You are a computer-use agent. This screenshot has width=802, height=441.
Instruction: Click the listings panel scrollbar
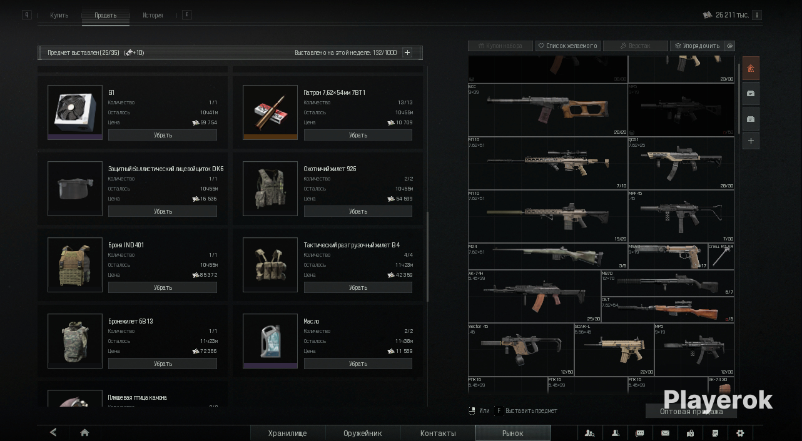click(427, 256)
